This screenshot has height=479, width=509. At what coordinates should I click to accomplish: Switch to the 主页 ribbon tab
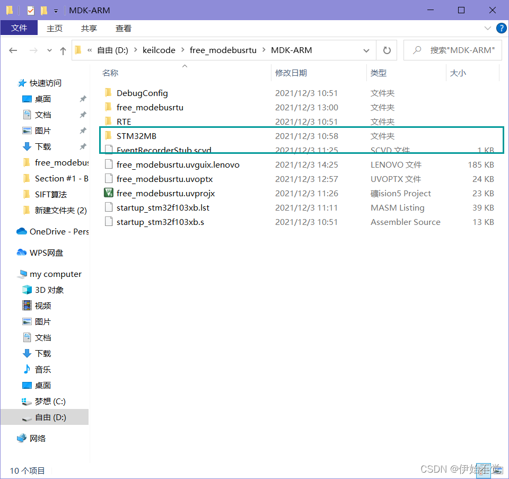pyautogui.click(x=54, y=28)
